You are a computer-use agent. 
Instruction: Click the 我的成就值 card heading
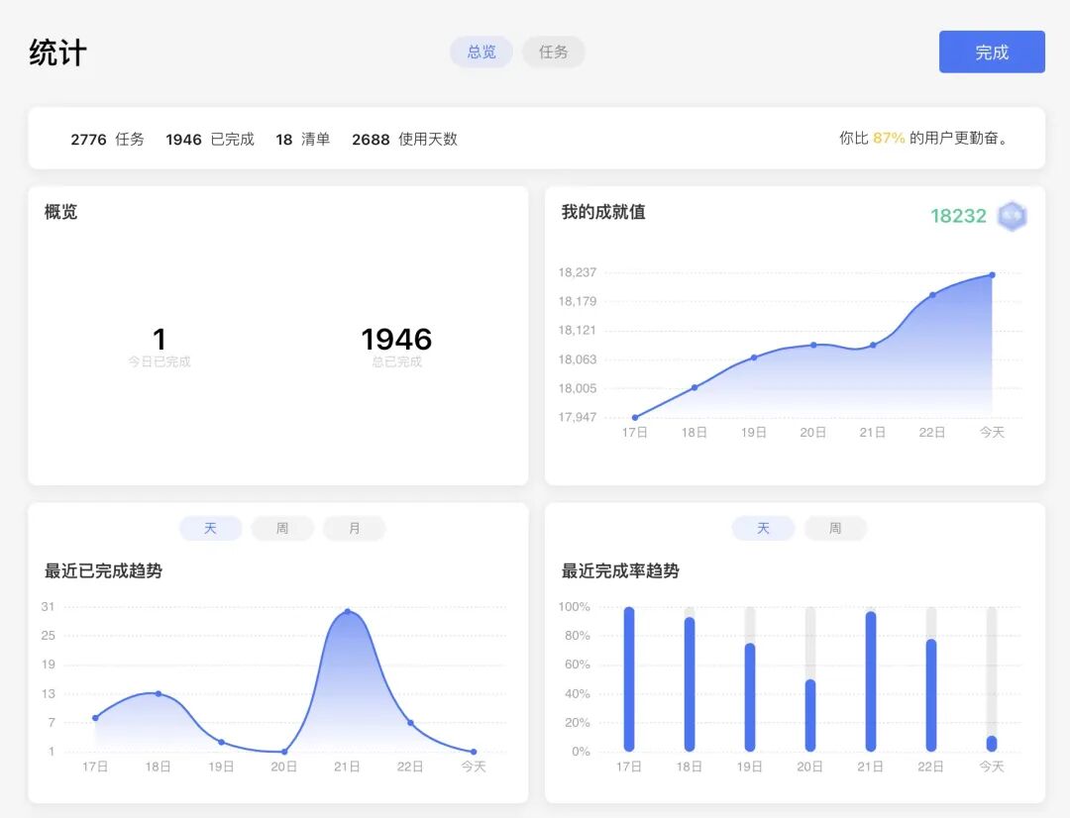(x=603, y=212)
